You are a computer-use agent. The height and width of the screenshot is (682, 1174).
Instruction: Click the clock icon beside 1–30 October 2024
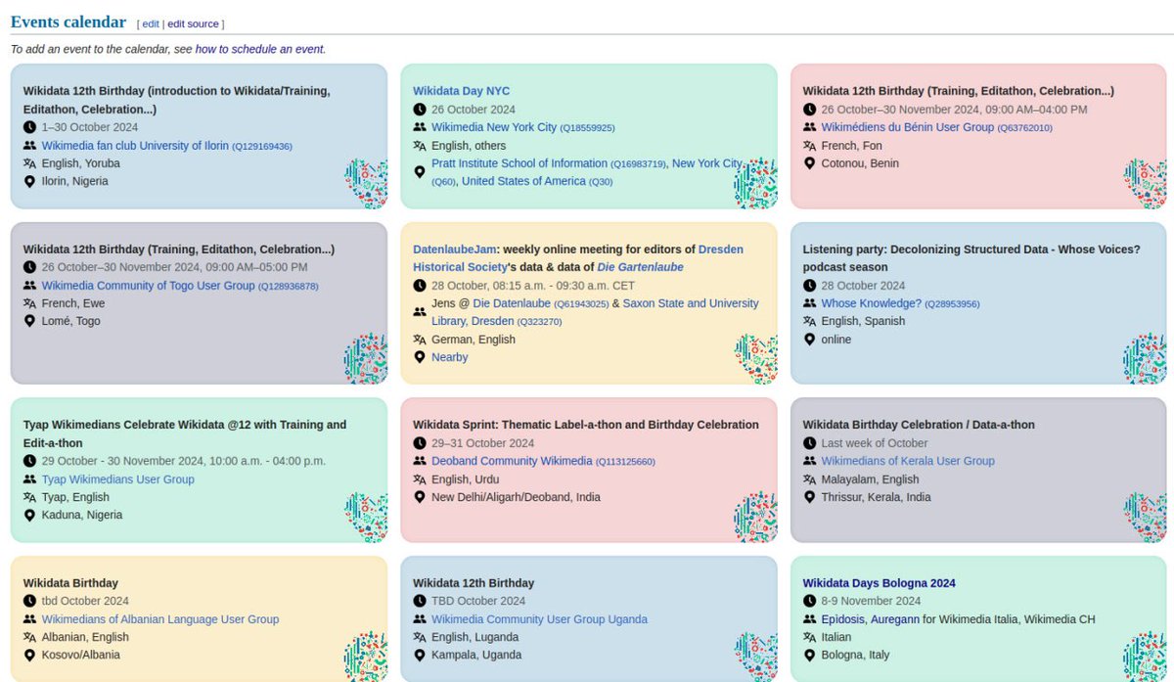tap(29, 127)
